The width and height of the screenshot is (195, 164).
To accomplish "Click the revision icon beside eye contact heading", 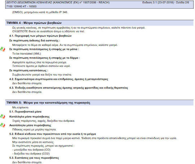I will 3,49.
